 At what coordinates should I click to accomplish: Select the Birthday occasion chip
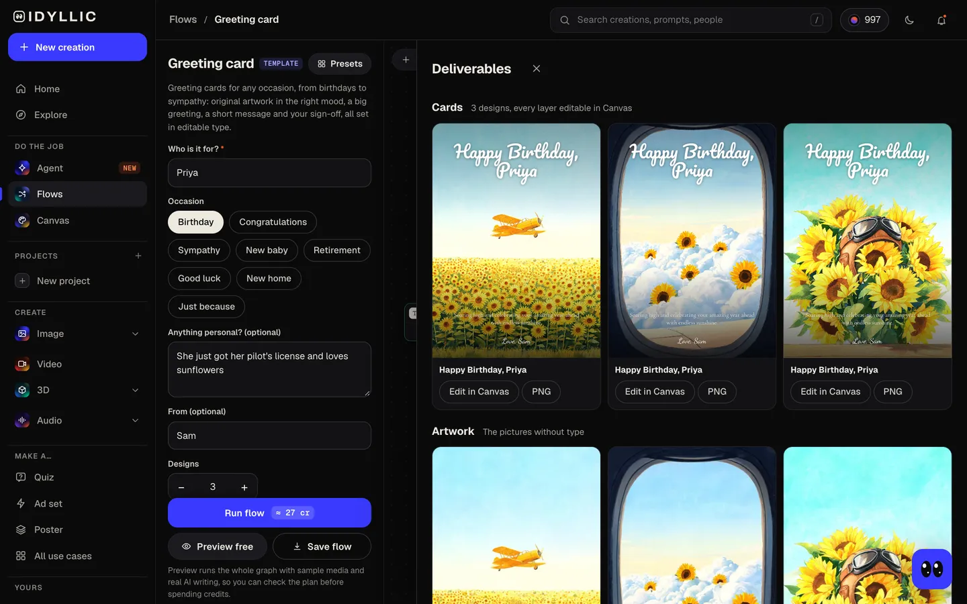click(195, 222)
